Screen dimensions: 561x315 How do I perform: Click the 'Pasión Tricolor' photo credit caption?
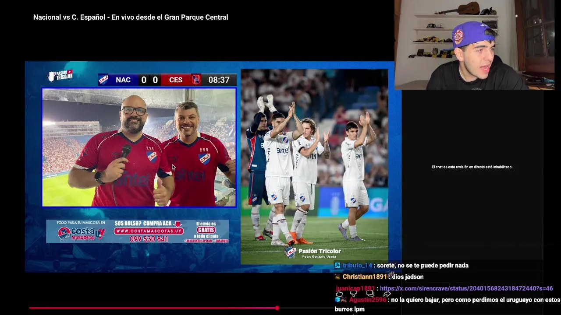pos(320,251)
